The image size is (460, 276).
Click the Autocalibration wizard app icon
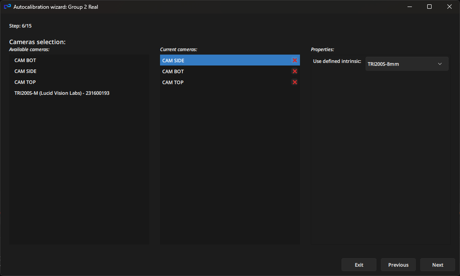coord(7,7)
